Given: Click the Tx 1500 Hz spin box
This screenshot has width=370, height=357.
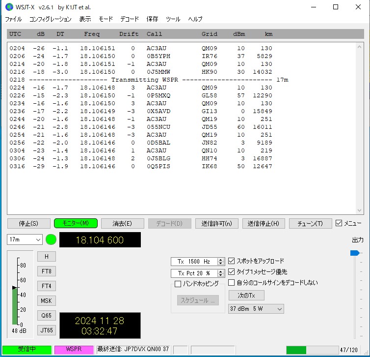Looking at the screenshot, I should pos(197,262).
